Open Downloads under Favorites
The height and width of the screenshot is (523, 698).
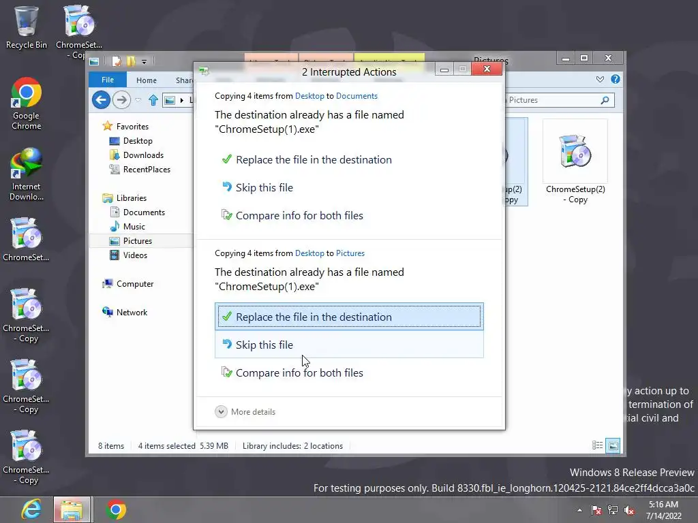tap(143, 155)
